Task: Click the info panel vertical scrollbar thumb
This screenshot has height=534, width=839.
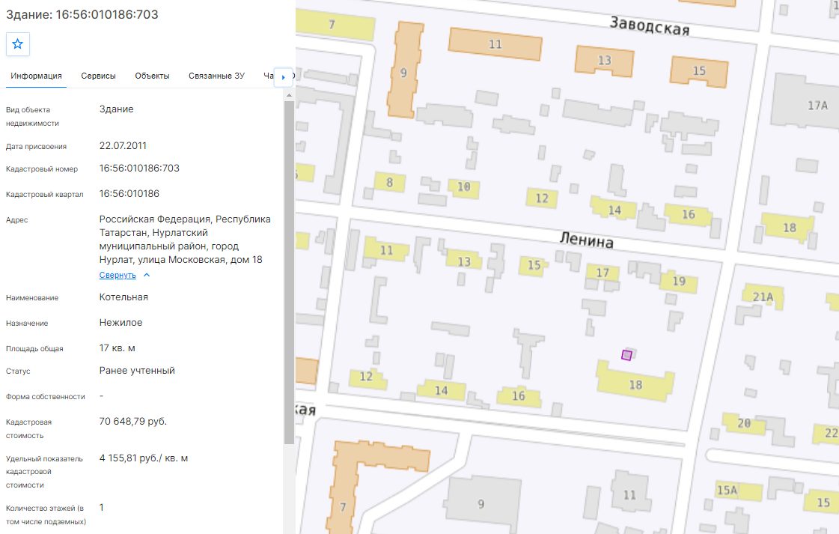Action: tap(289, 272)
